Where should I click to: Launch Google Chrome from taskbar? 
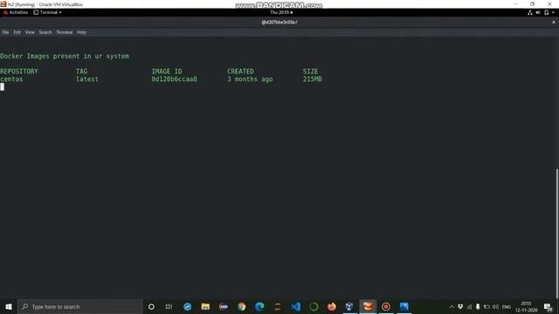point(241,306)
